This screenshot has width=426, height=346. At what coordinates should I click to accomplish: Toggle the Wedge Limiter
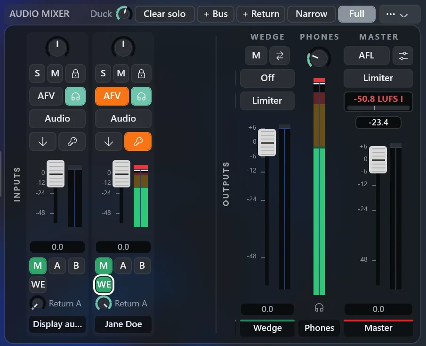tap(267, 101)
